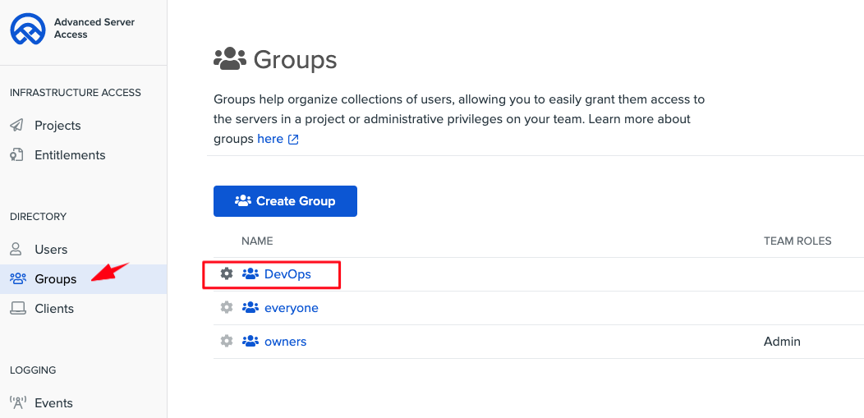Open the DevOps group gear settings

(227, 274)
